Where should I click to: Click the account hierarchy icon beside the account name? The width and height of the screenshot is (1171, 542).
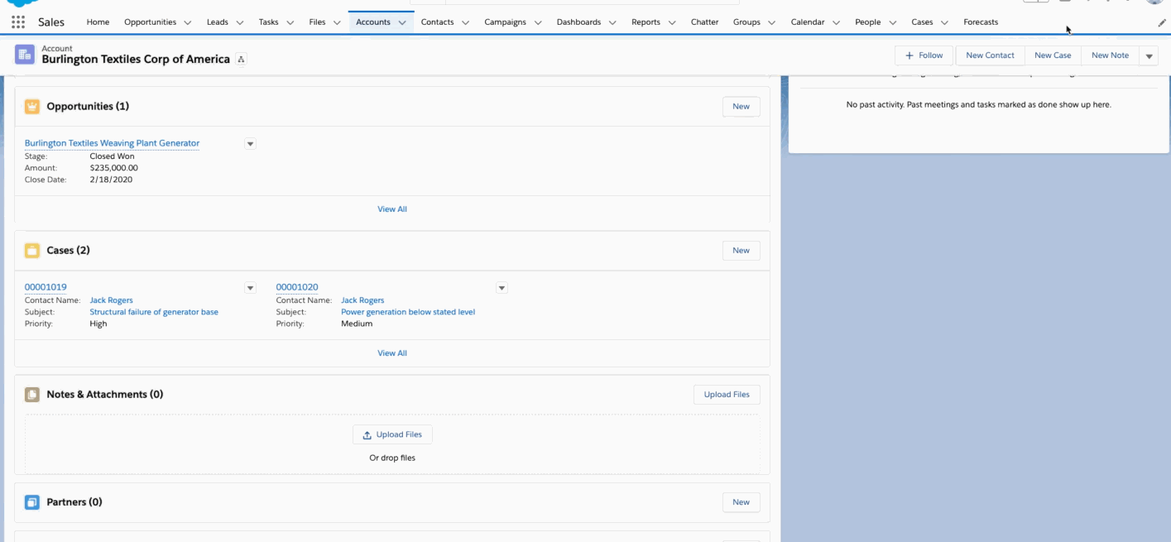tap(241, 60)
